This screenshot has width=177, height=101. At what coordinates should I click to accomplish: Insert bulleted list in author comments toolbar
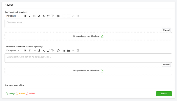tap(69, 16)
